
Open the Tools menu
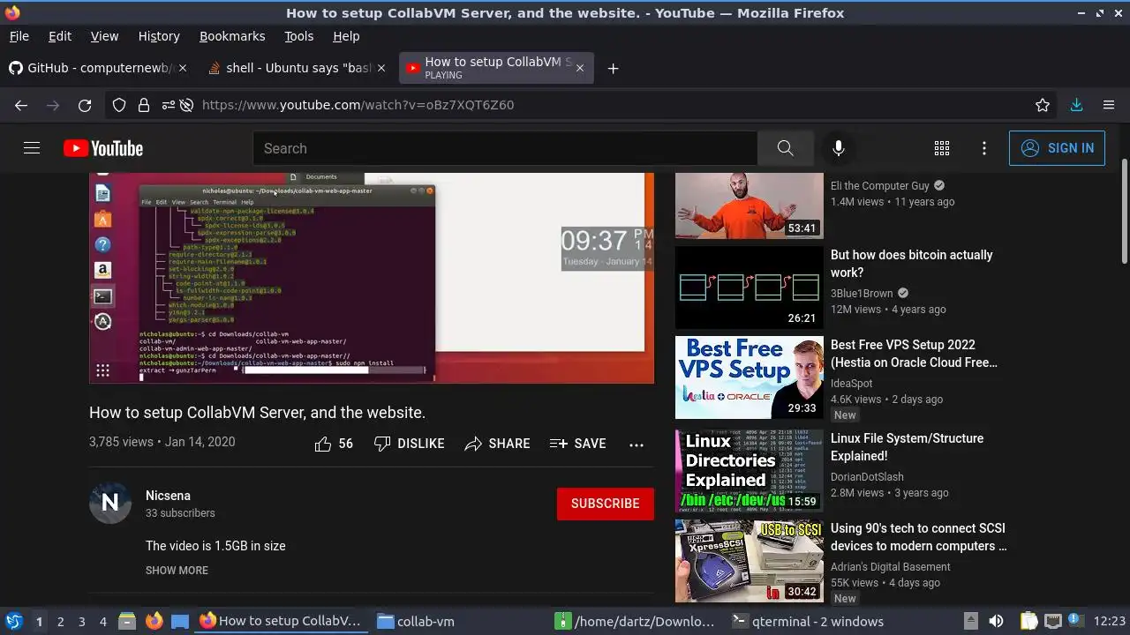[x=298, y=36]
